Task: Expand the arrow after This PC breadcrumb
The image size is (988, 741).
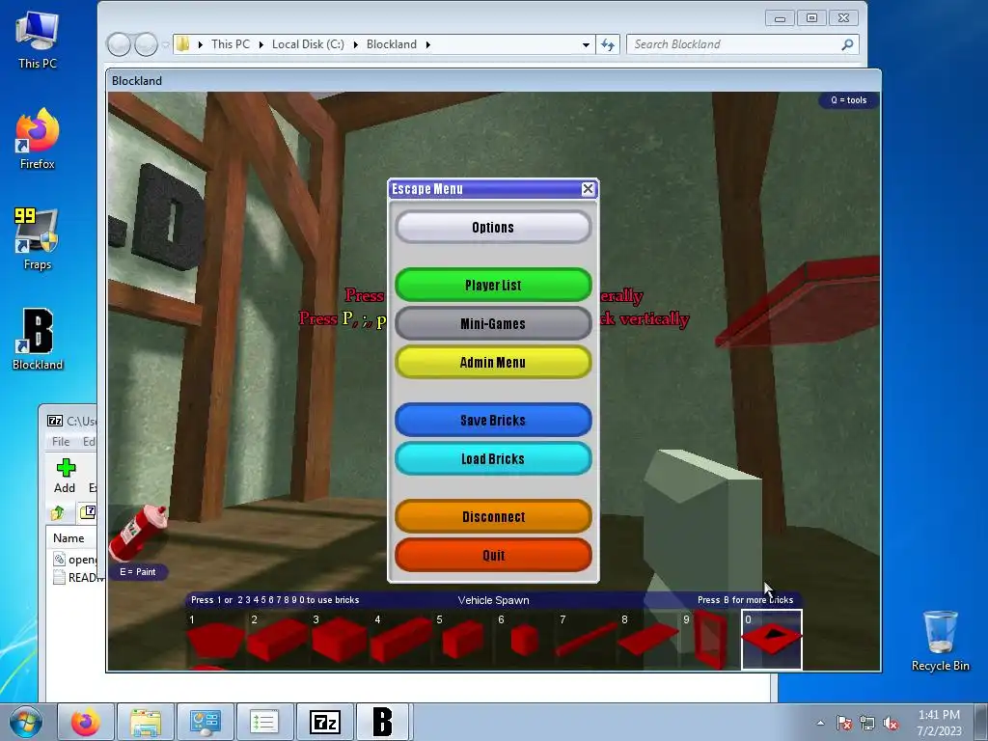Action: pos(261,44)
